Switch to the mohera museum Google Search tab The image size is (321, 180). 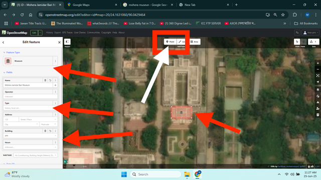point(148,4)
